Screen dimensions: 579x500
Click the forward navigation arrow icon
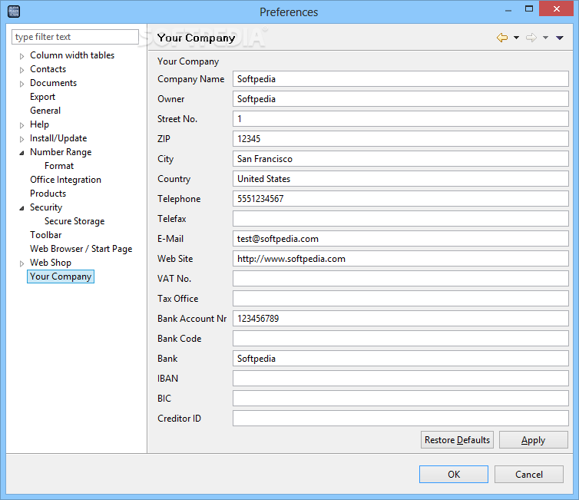coord(531,38)
